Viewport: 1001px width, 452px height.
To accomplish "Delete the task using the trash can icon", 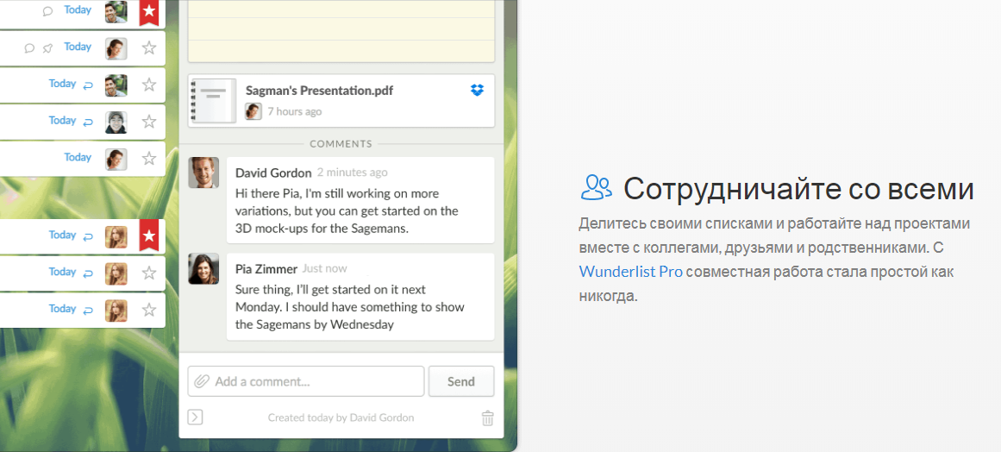I will pos(487,418).
